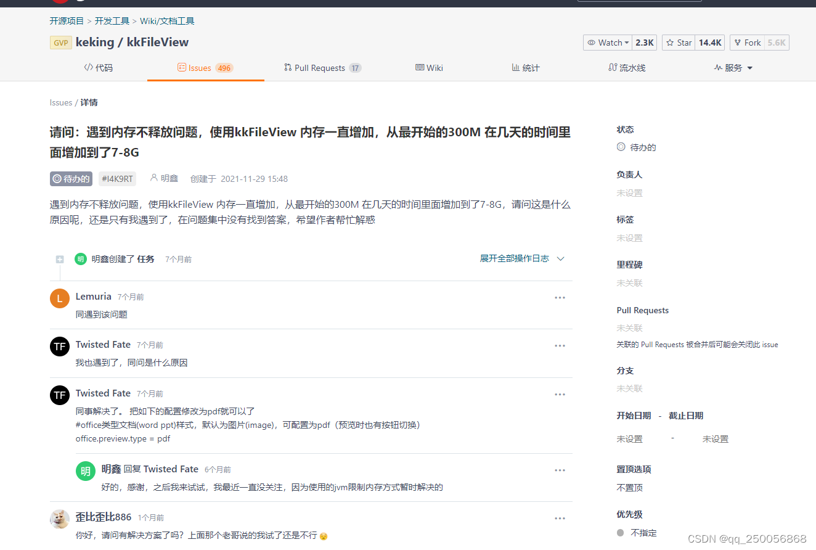Open the 流水线 pipeline tab

[627, 68]
